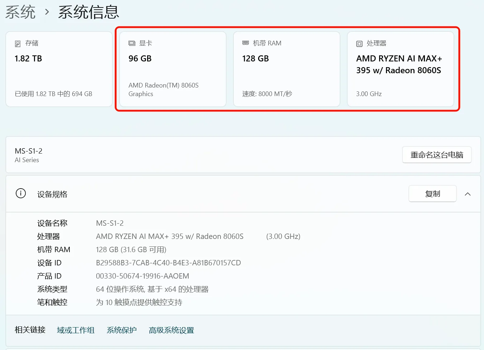The height and width of the screenshot is (350, 484).
Task: Click the 相关链接 label
Action: pyautogui.click(x=30, y=330)
